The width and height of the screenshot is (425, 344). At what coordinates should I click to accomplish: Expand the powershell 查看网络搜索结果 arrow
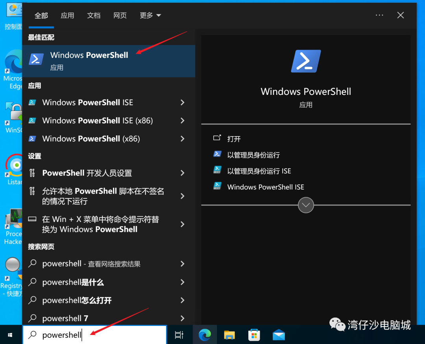pyautogui.click(x=183, y=264)
